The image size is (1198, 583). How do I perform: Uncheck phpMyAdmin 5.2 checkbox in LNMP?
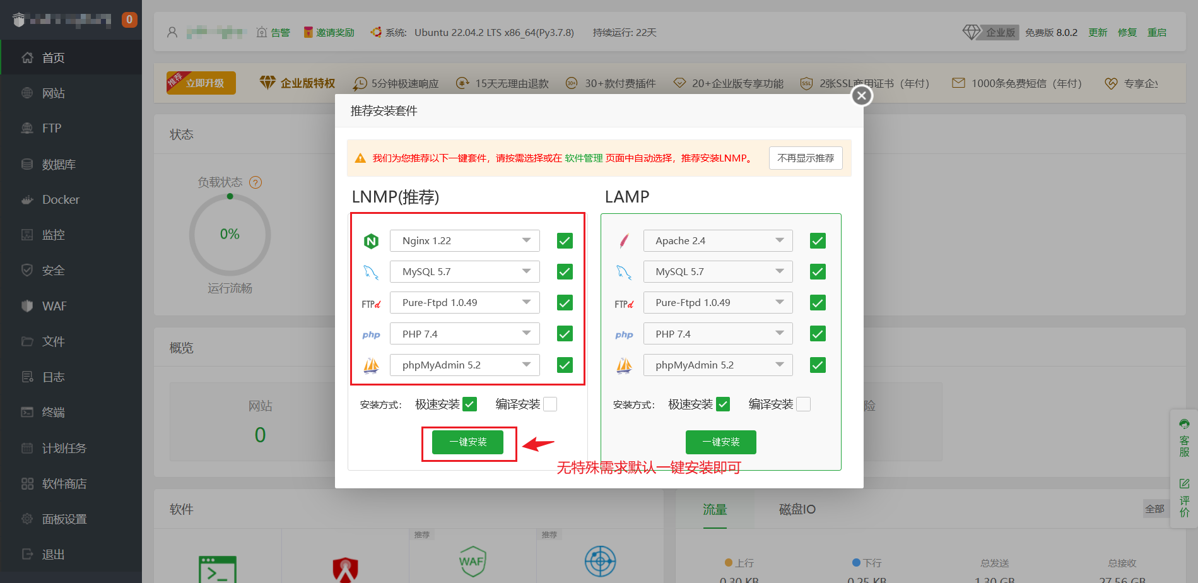click(565, 365)
